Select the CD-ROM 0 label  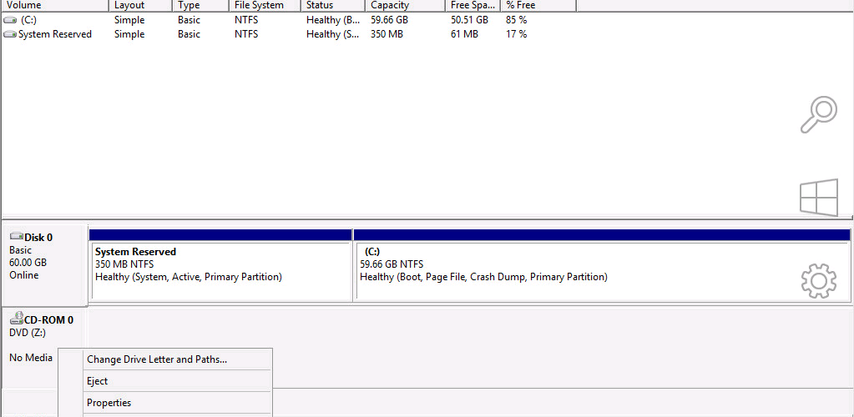click(49, 320)
